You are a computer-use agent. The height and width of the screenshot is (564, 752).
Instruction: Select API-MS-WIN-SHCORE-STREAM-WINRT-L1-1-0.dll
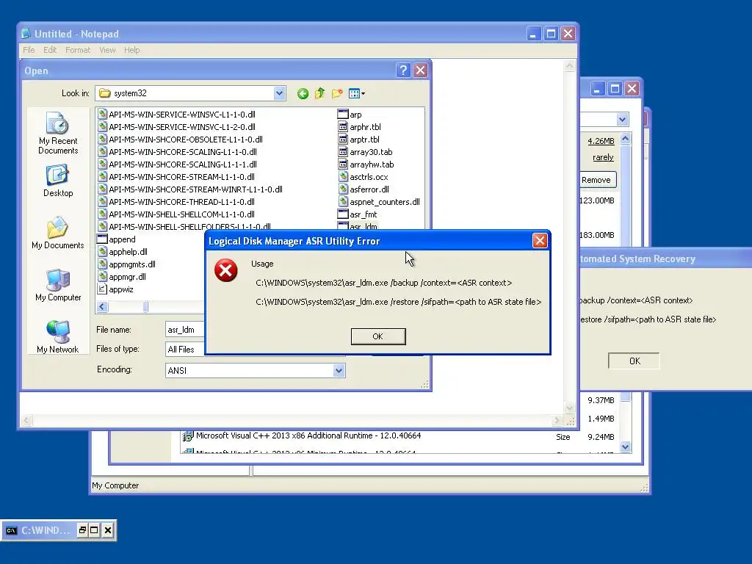tap(190, 189)
